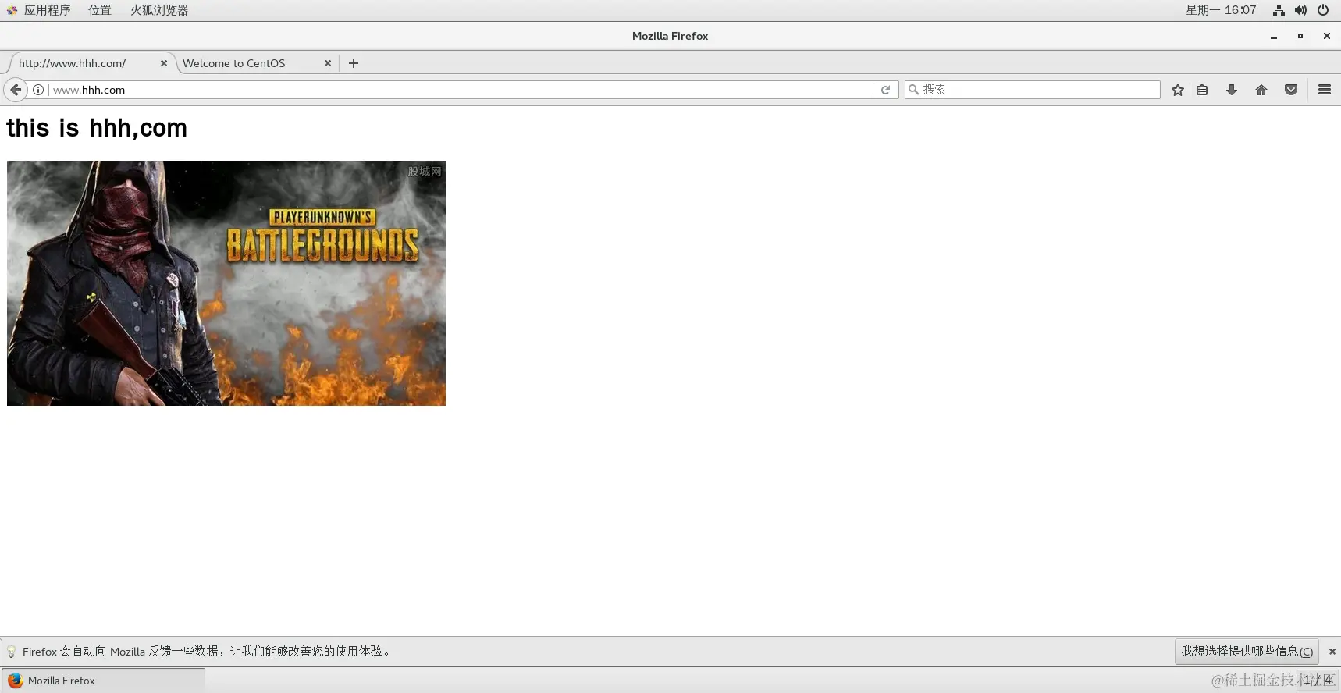Click the 我想选择提供哪些信息 button
Screen dimensions: 1341x693
[x=1247, y=651]
